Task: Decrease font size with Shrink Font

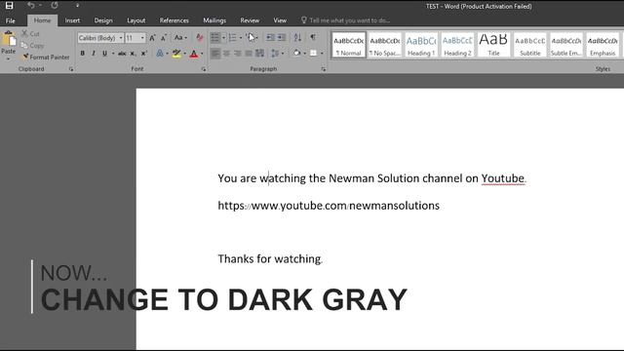Action: [x=164, y=38]
